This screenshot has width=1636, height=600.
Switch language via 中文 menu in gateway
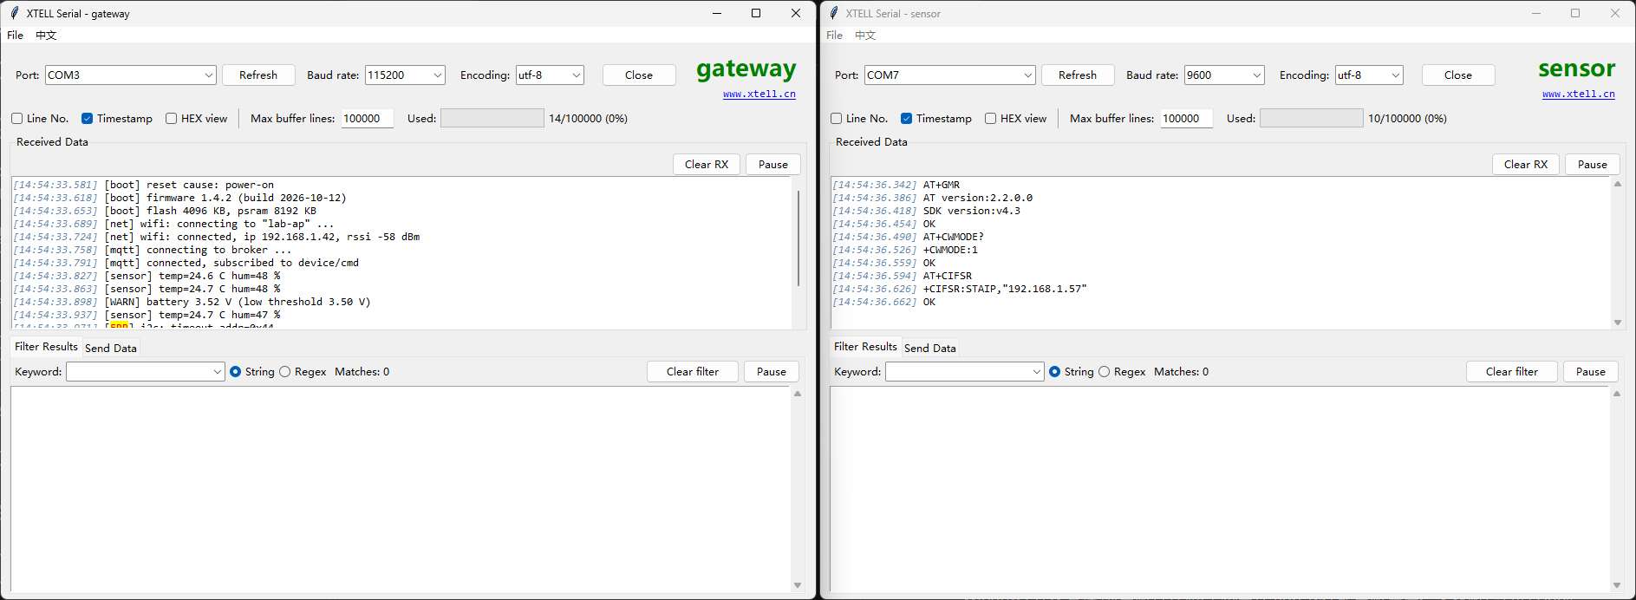coord(46,36)
